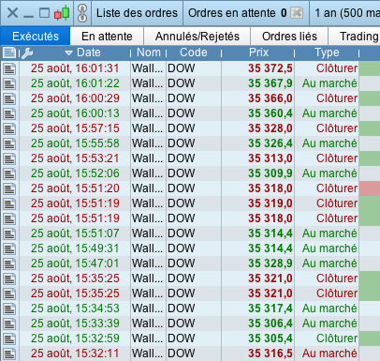
Task: Open details icon for 15:52:06 order
Action: (x=9, y=173)
